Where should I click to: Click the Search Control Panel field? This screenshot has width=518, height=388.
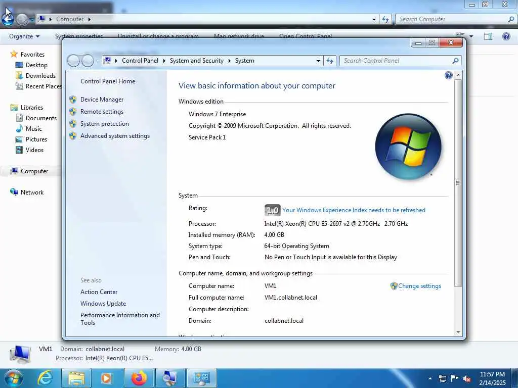click(396, 61)
